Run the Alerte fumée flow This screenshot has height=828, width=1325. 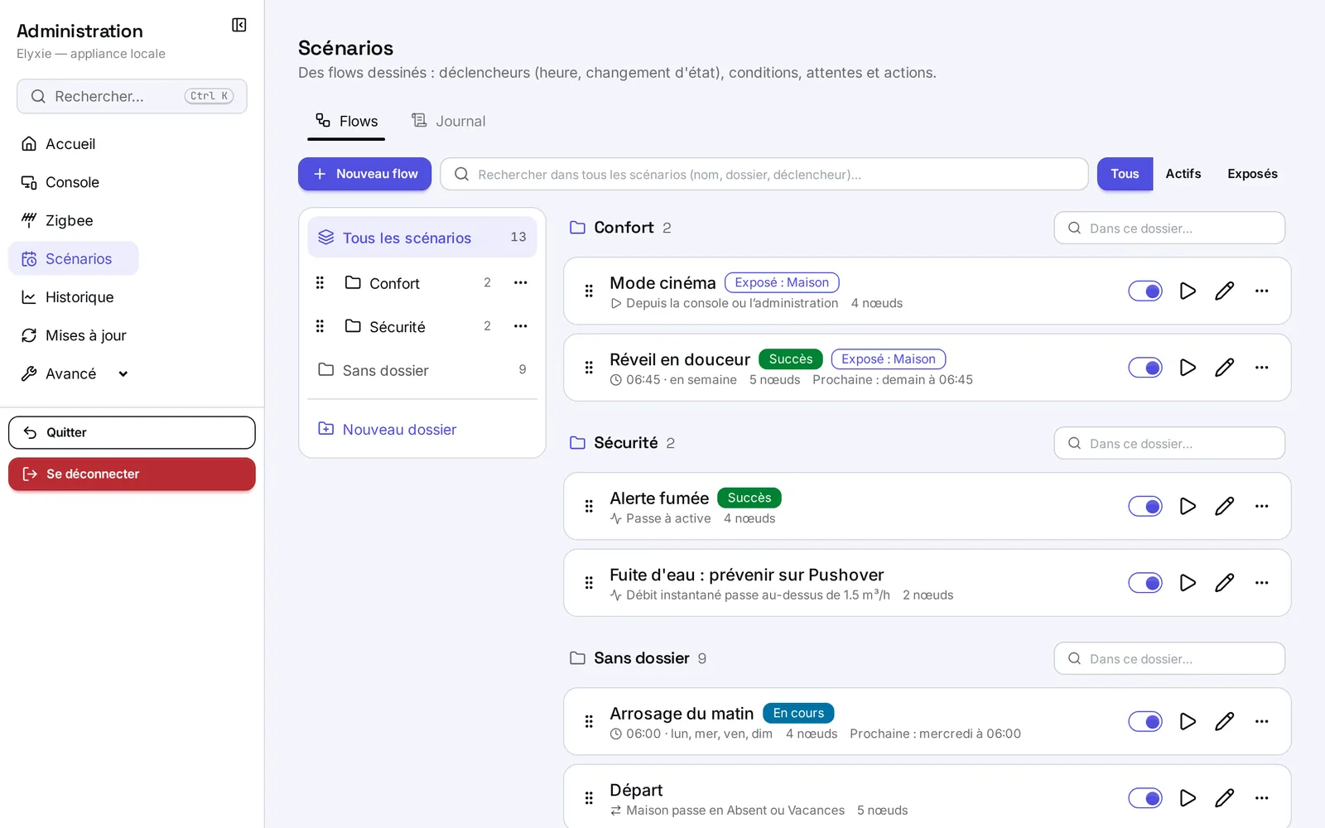(1188, 506)
